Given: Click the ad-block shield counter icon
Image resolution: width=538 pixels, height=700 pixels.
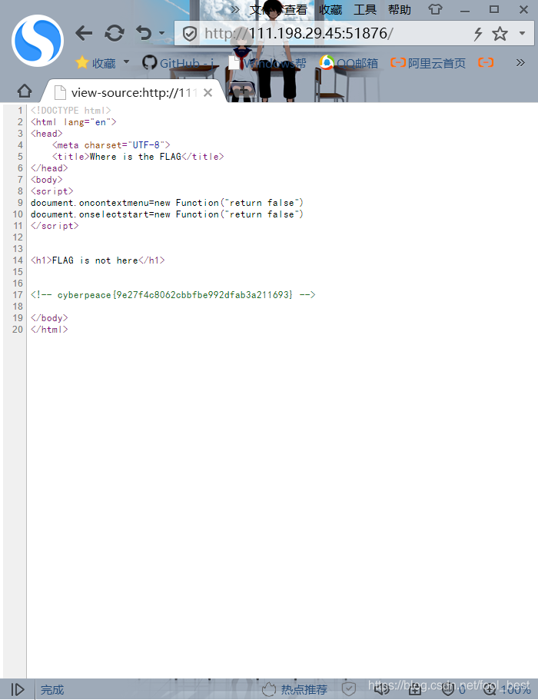Looking at the screenshot, I should [x=453, y=689].
